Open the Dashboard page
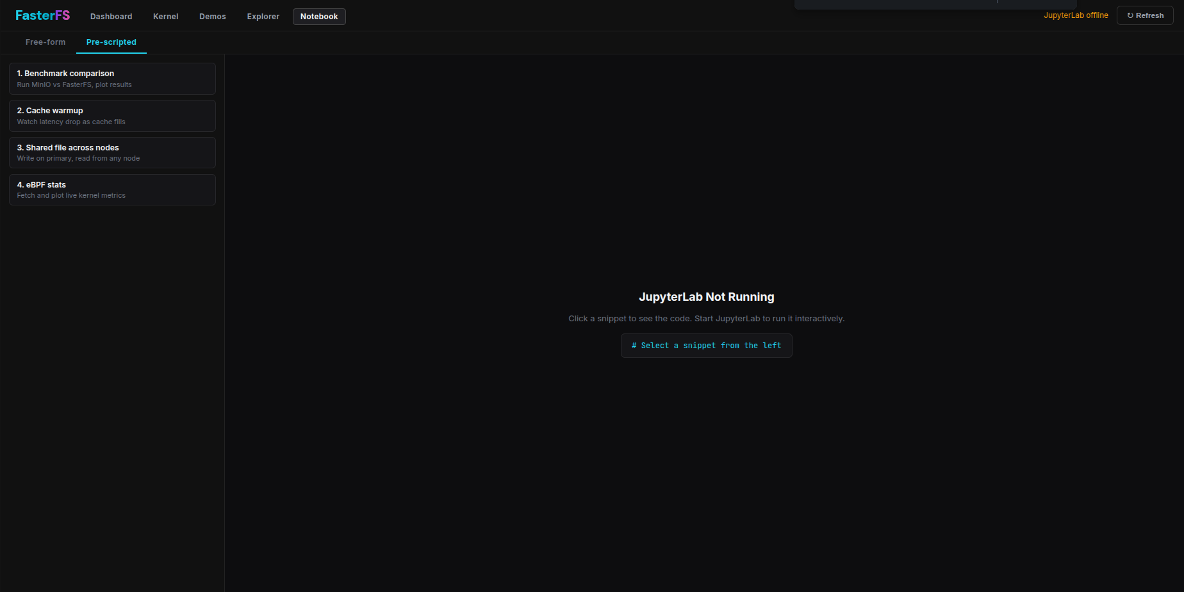1184x592 pixels. pyautogui.click(x=111, y=17)
